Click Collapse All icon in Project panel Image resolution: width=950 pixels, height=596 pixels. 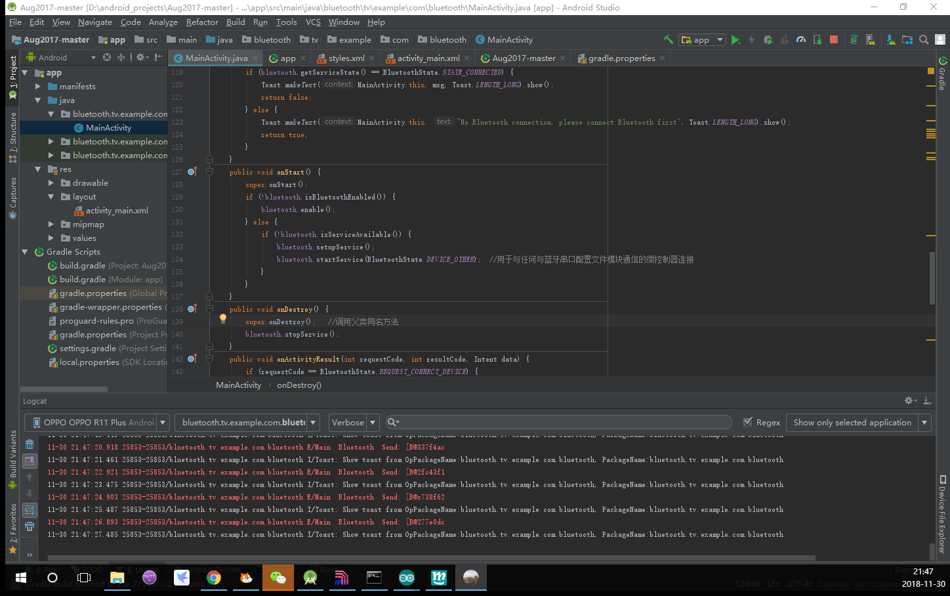[x=121, y=58]
